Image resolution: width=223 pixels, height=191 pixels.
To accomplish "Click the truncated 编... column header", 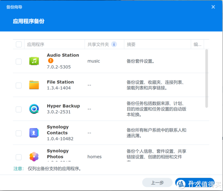I will tap(197, 44).
